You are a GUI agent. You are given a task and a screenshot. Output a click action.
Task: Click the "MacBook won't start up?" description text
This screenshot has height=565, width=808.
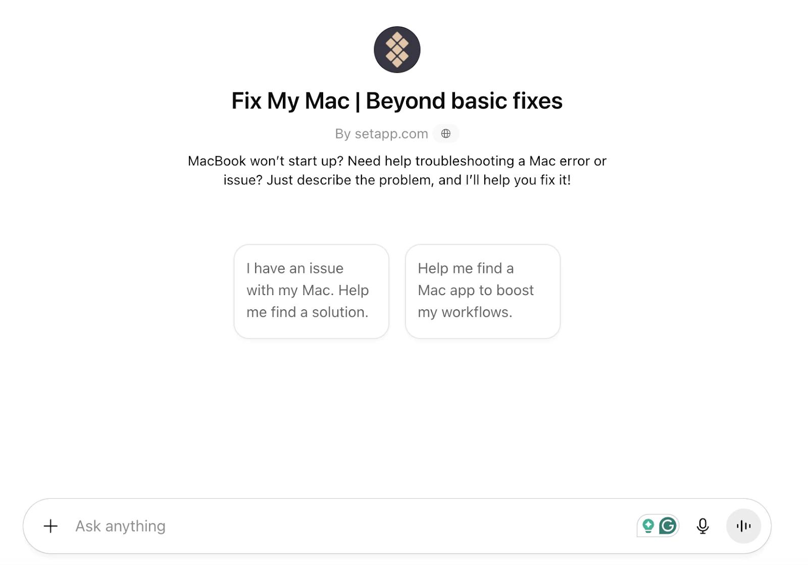(397, 170)
